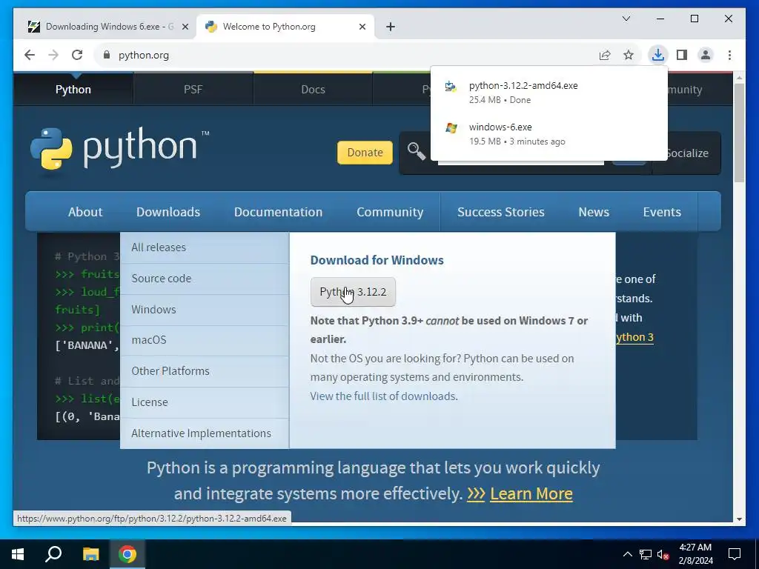Open the Community menu

point(390,212)
